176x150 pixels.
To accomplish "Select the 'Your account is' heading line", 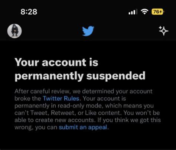I will [56, 62].
